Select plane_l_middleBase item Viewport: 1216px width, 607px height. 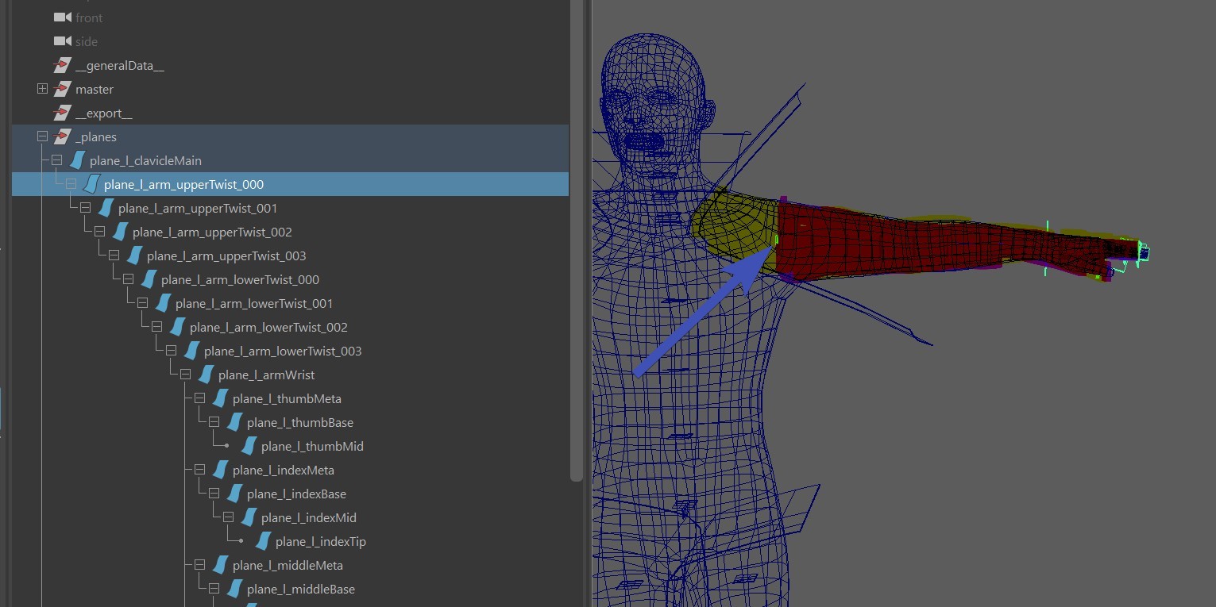point(300,590)
